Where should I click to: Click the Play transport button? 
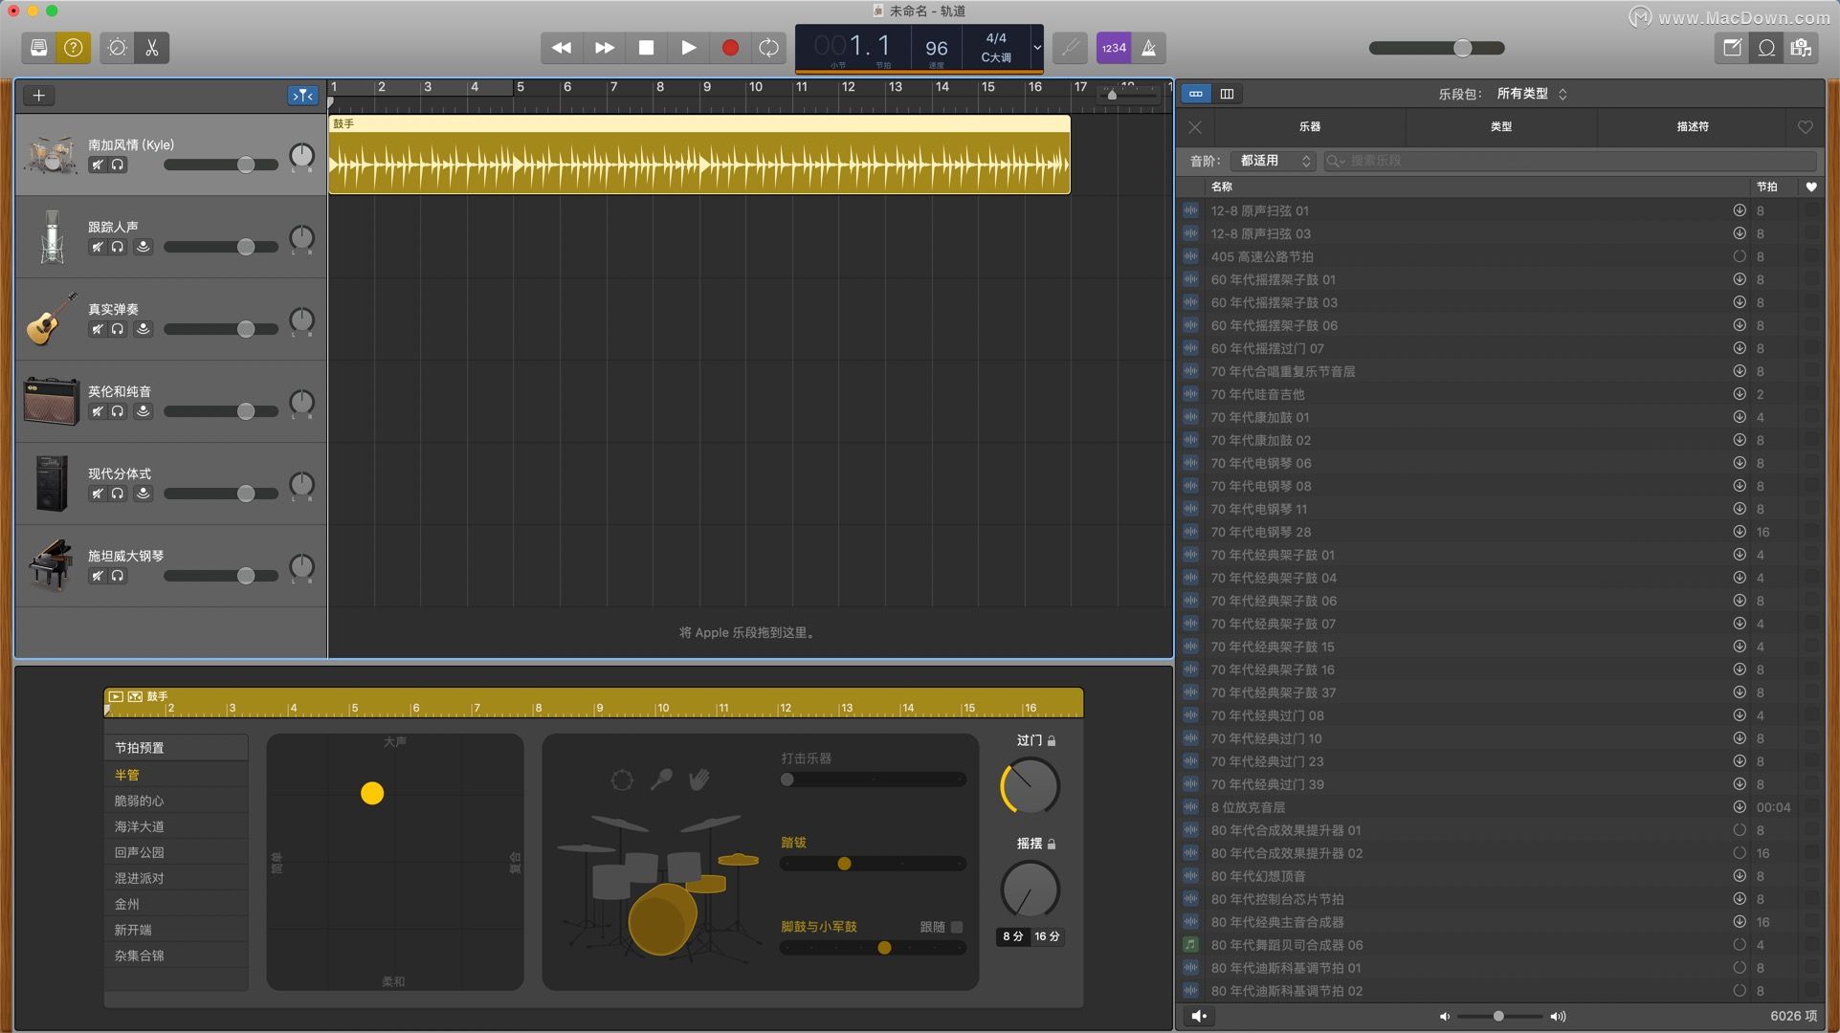point(688,48)
